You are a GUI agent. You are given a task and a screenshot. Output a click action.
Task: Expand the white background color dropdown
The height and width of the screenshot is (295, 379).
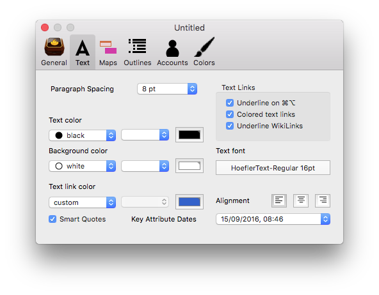(x=83, y=166)
